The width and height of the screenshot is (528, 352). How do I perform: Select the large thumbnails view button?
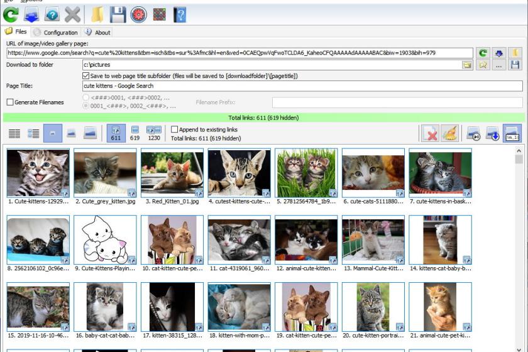(90, 133)
